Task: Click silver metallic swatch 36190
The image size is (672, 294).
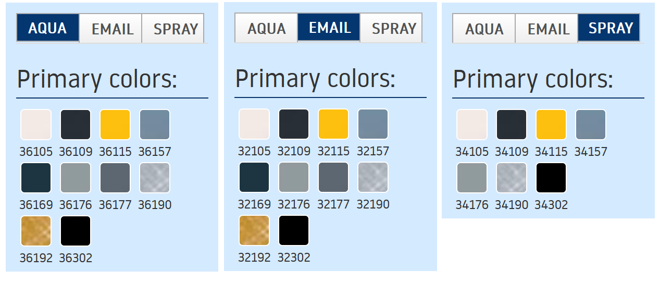Action: [x=155, y=178]
